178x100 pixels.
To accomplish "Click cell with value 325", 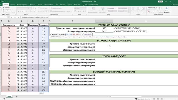I will pos(104,28).
